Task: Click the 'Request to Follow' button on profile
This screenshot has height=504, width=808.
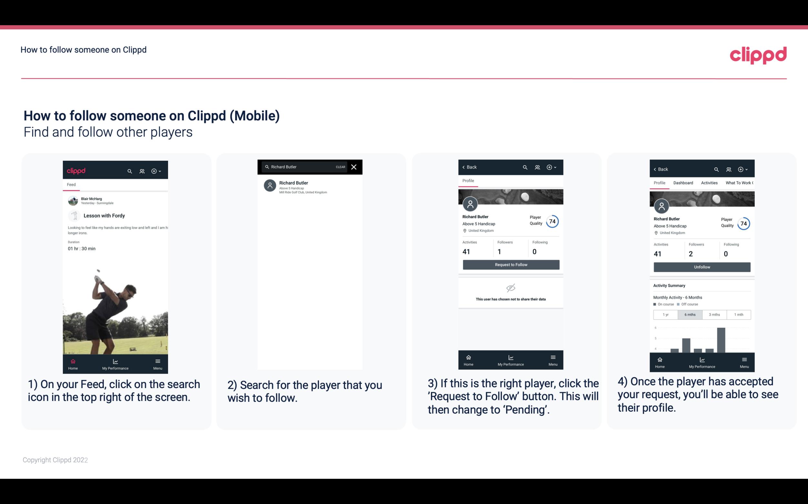Action: [x=511, y=264]
